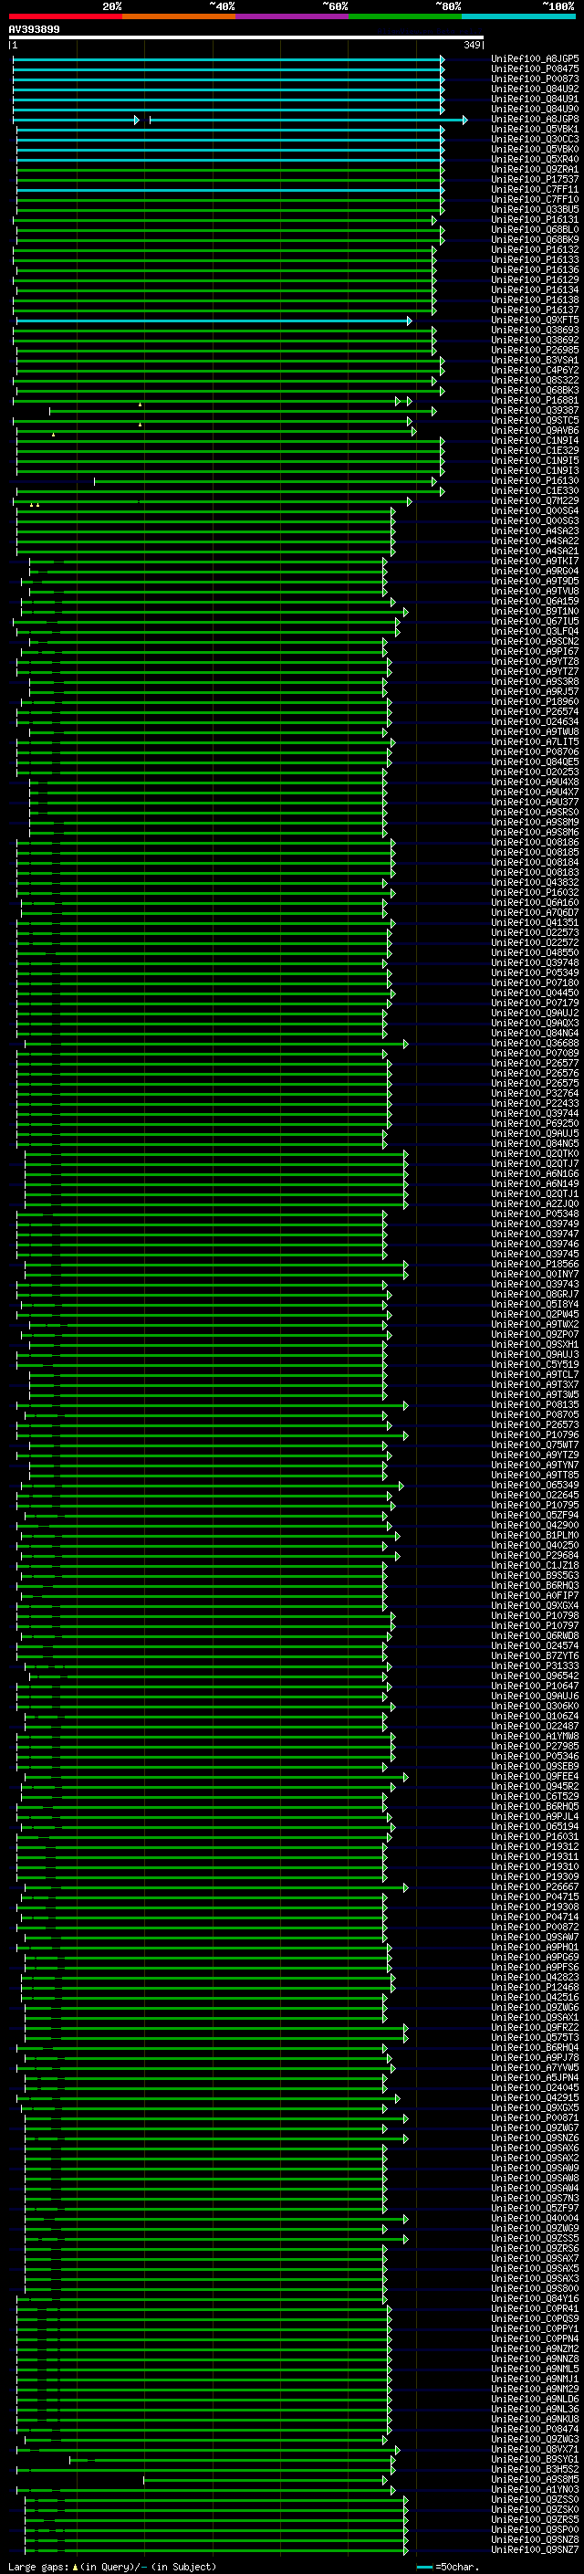Select hit label UniRef100_P00873
This screenshot has height=2574, width=584.
coord(534,79)
